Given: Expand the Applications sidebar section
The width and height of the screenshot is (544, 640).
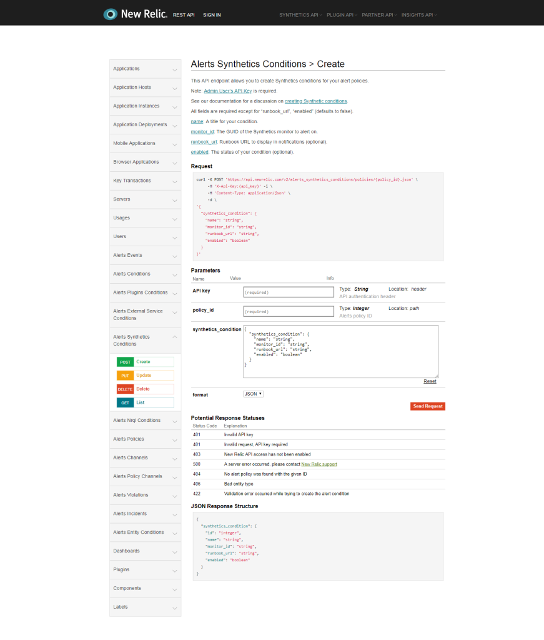Looking at the screenshot, I should [x=145, y=69].
